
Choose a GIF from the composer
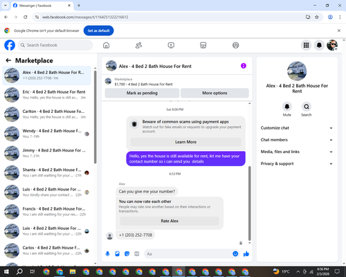137,254
